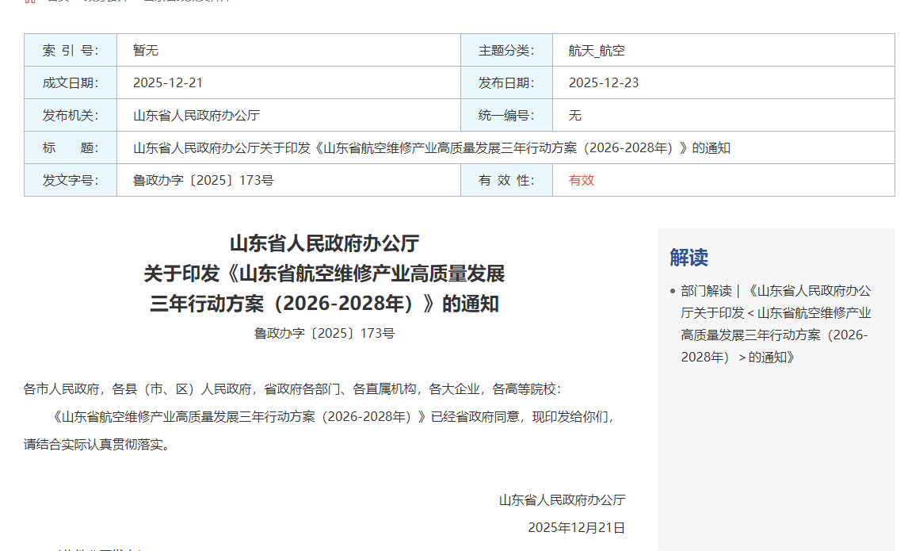
Task: Click the document title in the 标题 row
Action: coord(431,148)
